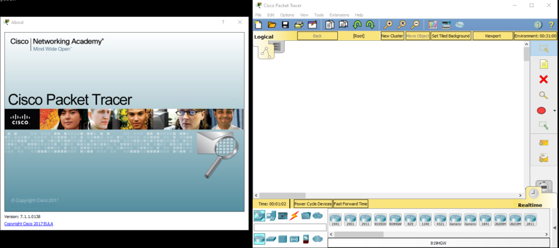This screenshot has height=248, width=559.
Task: Select the Place Note tool
Action: (x=543, y=64)
